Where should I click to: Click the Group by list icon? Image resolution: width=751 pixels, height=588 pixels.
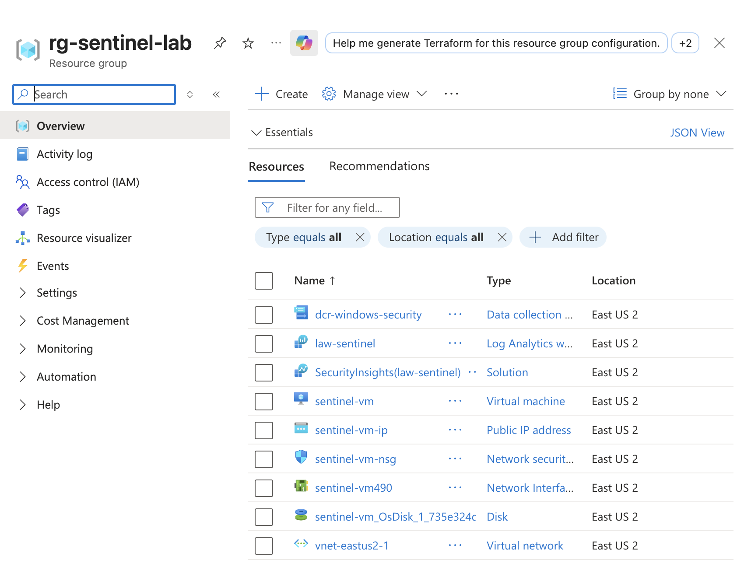click(620, 94)
